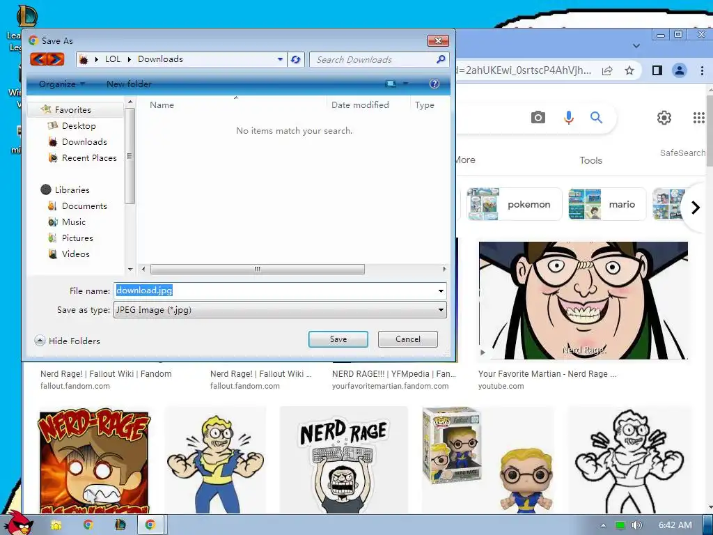Click the navigation pane scroll-down arrow

pyautogui.click(x=130, y=270)
